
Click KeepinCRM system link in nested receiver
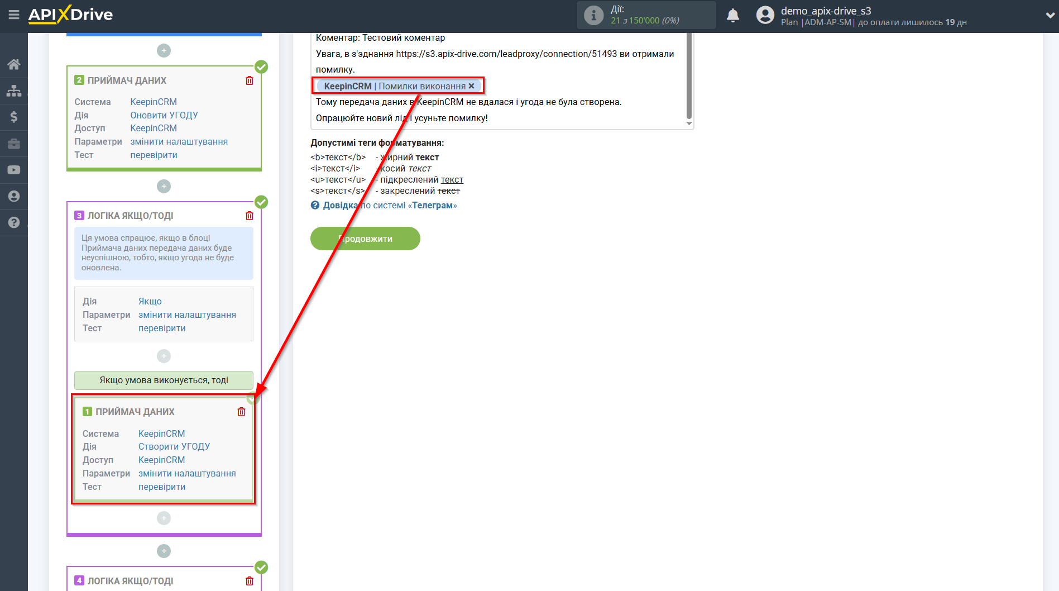coord(162,433)
